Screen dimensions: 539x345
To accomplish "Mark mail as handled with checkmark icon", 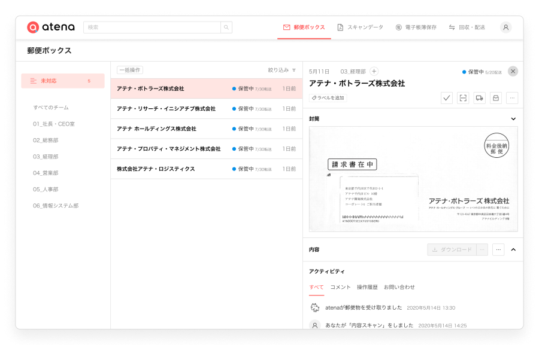I will point(447,98).
